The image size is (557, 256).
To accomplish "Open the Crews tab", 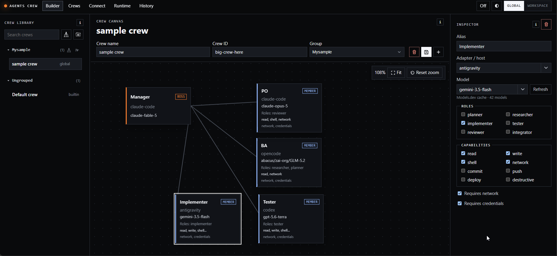I will pos(74,6).
